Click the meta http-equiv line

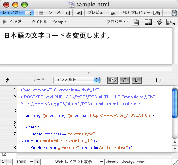click(63, 134)
